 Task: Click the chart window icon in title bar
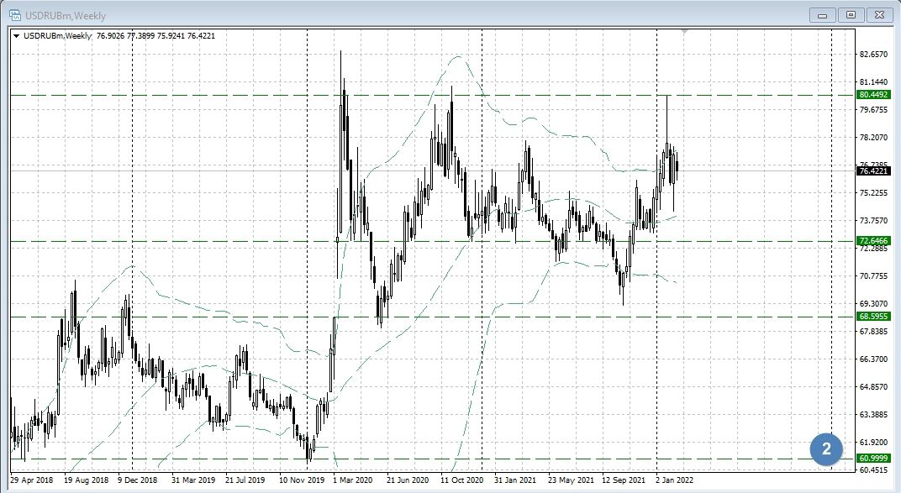[x=15, y=13]
